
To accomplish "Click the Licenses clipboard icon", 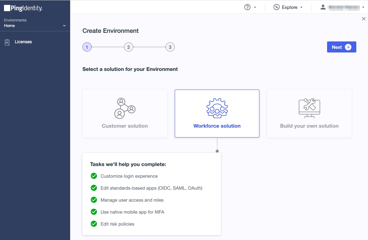I will point(7,42).
